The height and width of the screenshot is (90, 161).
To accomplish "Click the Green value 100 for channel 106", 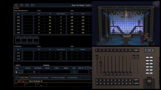I will click(83, 33).
